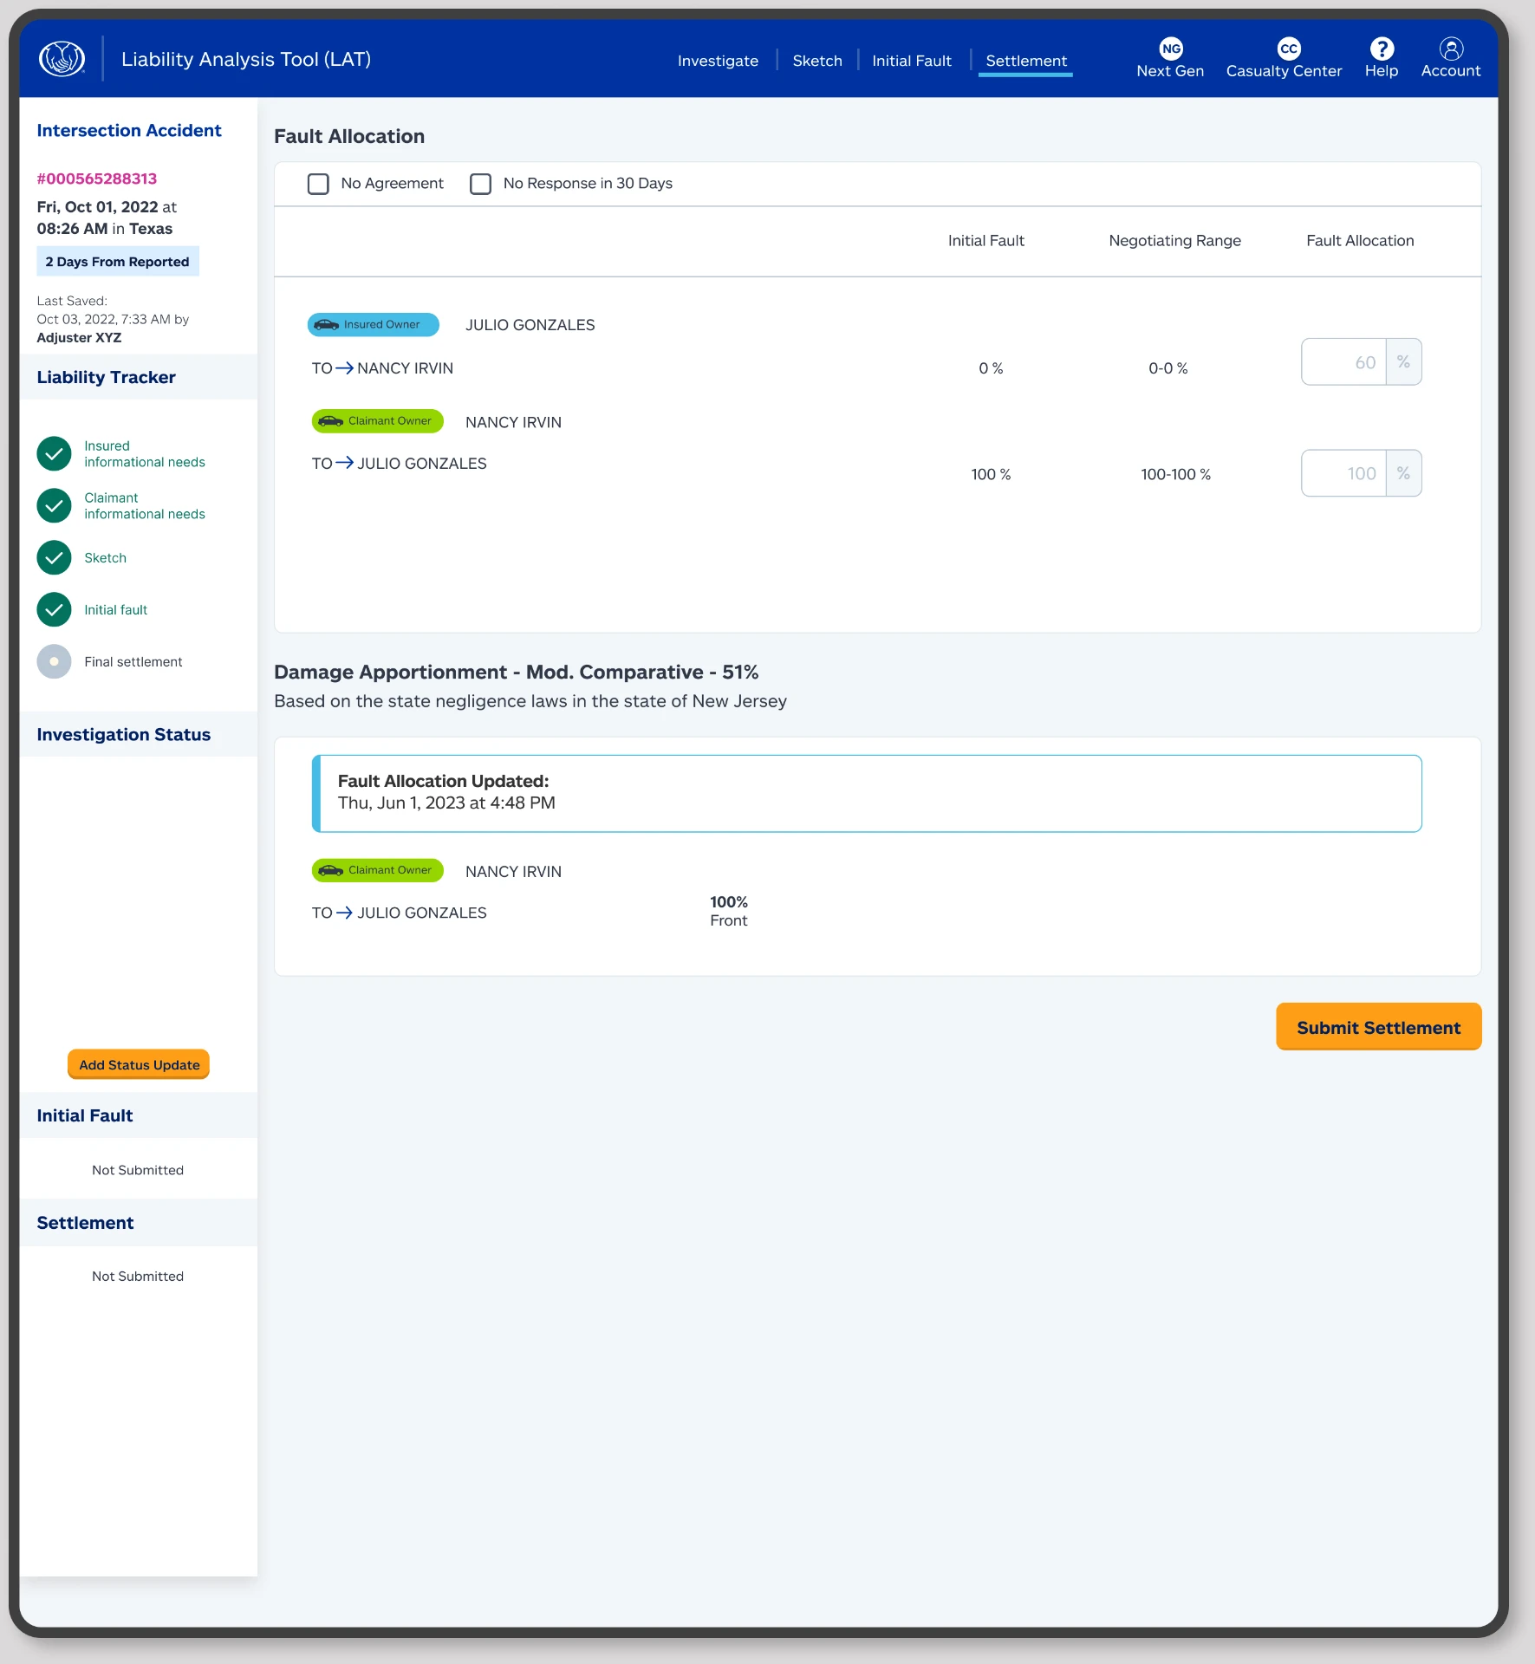Click Claimant informational needs checkmark icon
This screenshot has width=1535, height=1664.
coord(54,505)
